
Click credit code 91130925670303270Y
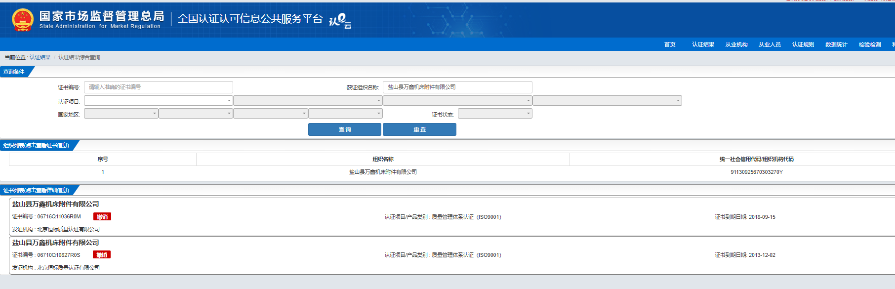757,172
